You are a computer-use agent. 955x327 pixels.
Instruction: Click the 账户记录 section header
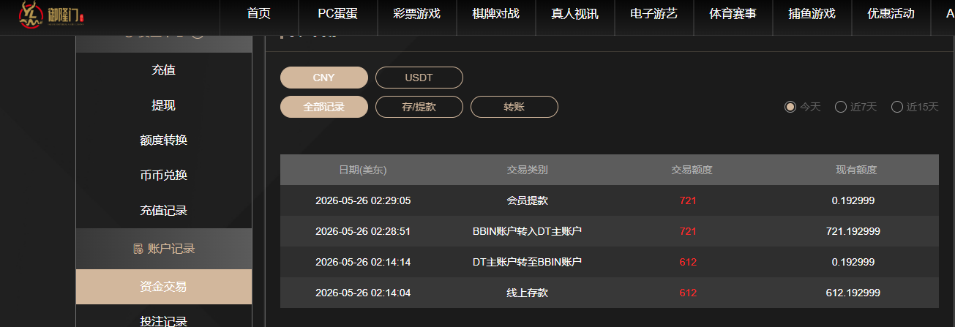(x=163, y=249)
